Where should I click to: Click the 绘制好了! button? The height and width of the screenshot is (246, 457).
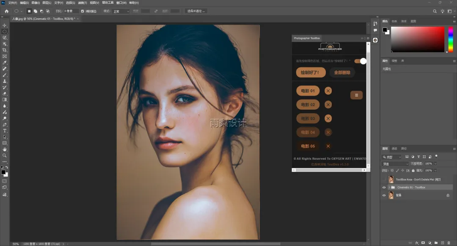(311, 72)
